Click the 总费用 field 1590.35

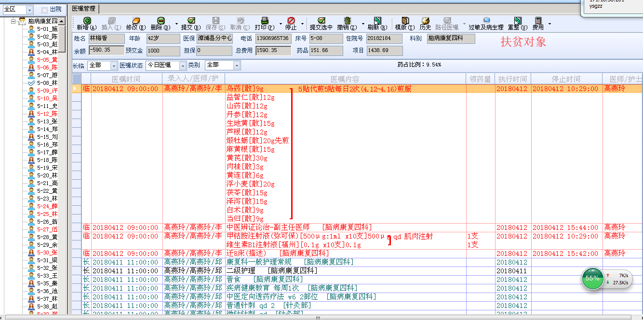[273, 51]
